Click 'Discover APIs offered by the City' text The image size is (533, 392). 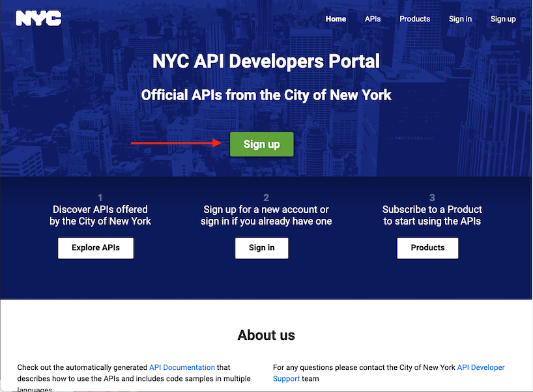(100, 215)
